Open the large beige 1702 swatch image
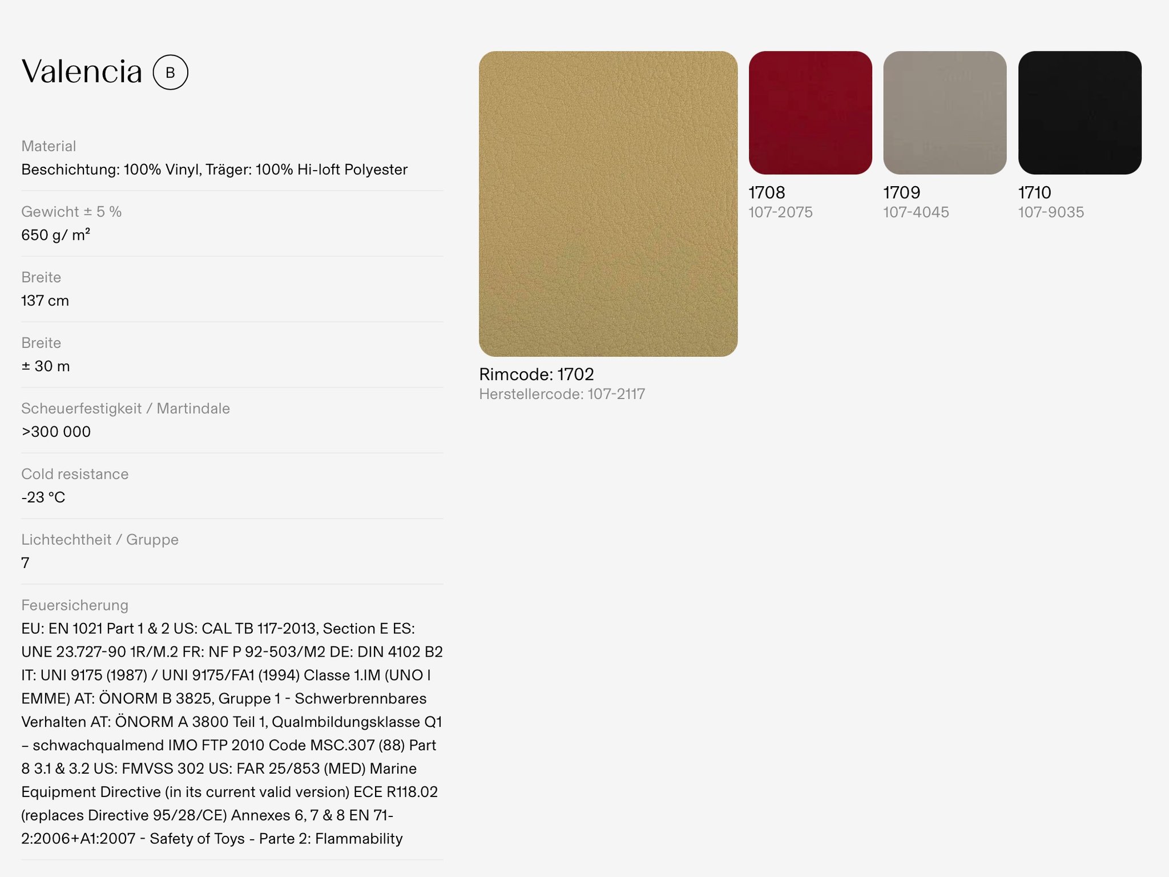Screen dimensions: 1169x877 608,204
